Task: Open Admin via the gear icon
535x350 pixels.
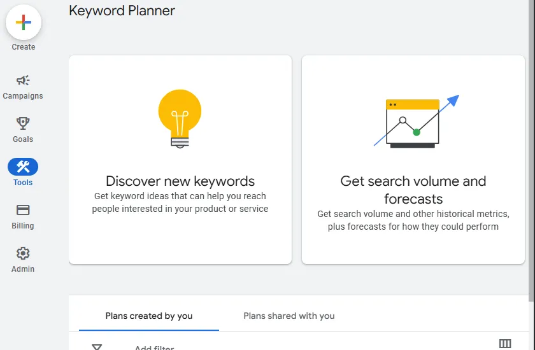Action: tap(23, 253)
